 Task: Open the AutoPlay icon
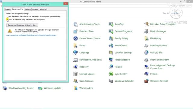[x=111, y=24]
